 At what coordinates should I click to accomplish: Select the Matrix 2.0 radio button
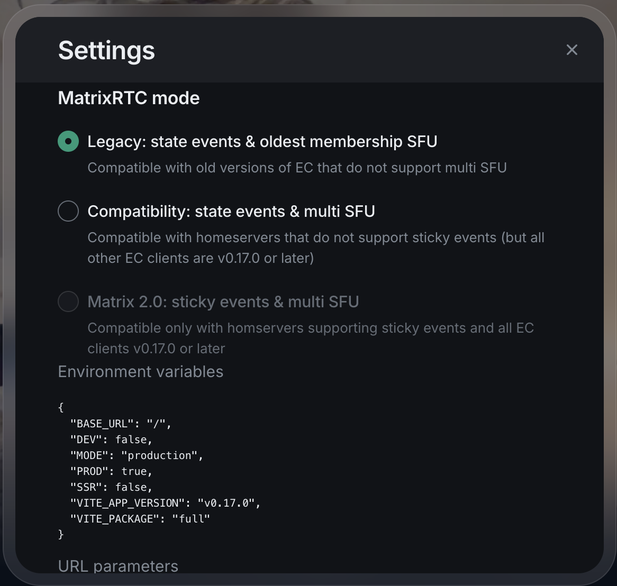(x=68, y=301)
